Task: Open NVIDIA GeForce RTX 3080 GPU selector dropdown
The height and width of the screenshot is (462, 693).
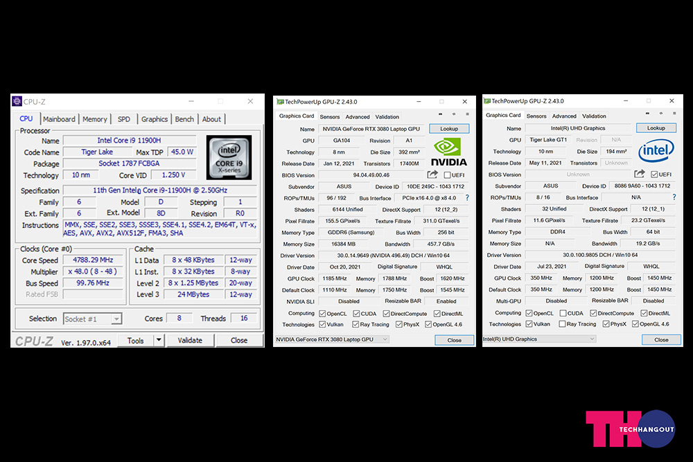Action: [x=331, y=339]
